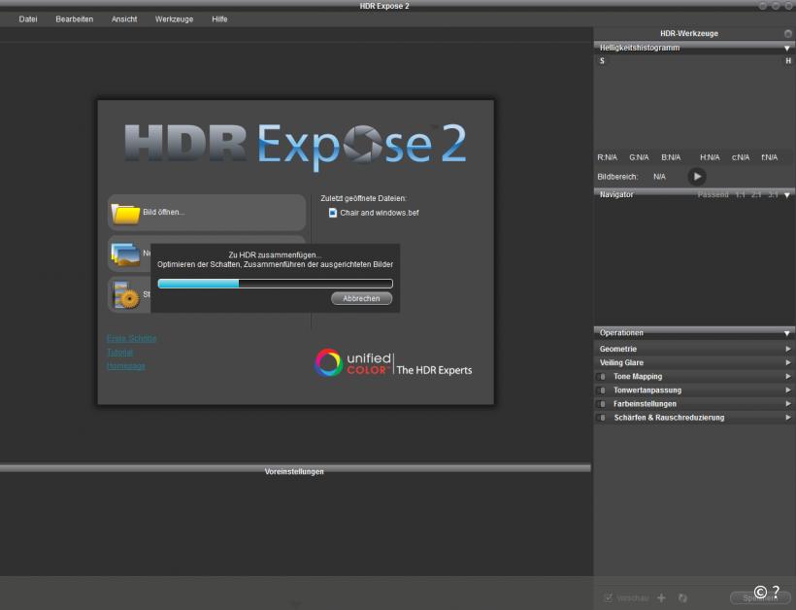Image resolution: width=796 pixels, height=610 pixels.
Task: Open the Werkzeuge menu
Action: (174, 19)
